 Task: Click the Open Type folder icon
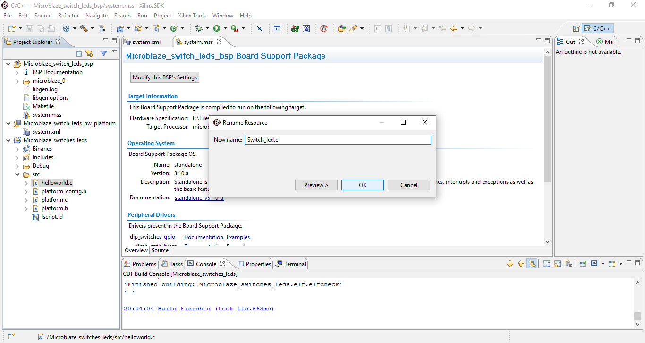[x=342, y=28]
